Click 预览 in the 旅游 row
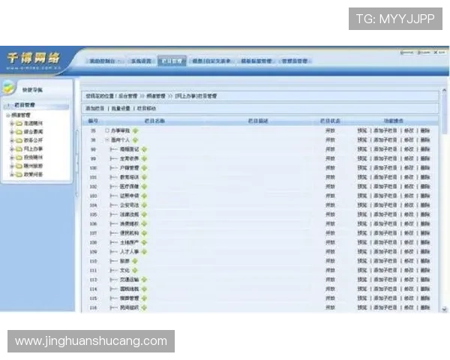 click(x=362, y=261)
